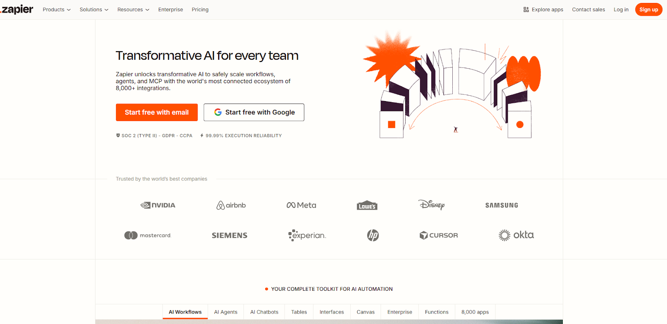Switch to the AI Chatbots tab
The height and width of the screenshot is (324, 667).
tap(264, 312)
